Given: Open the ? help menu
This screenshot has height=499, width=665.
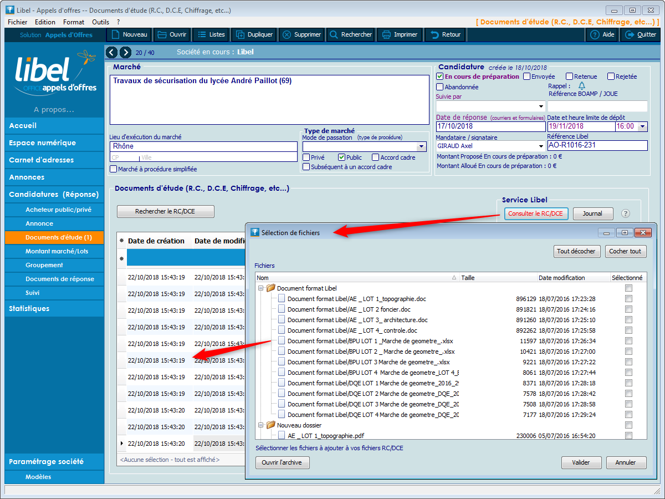Looking at the screenshot, I should pos(118,22).
